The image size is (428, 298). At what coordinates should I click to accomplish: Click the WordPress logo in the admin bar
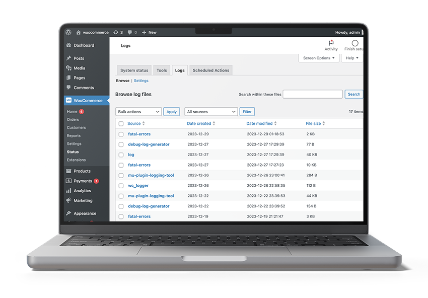(68, 32)
